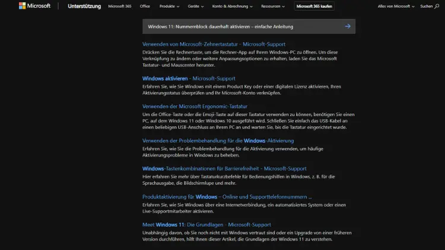Viewport: 445px width, 250px height.
Task: Click description starting 'Drücken Sie die Rechnertaste'
Action: 240,59
